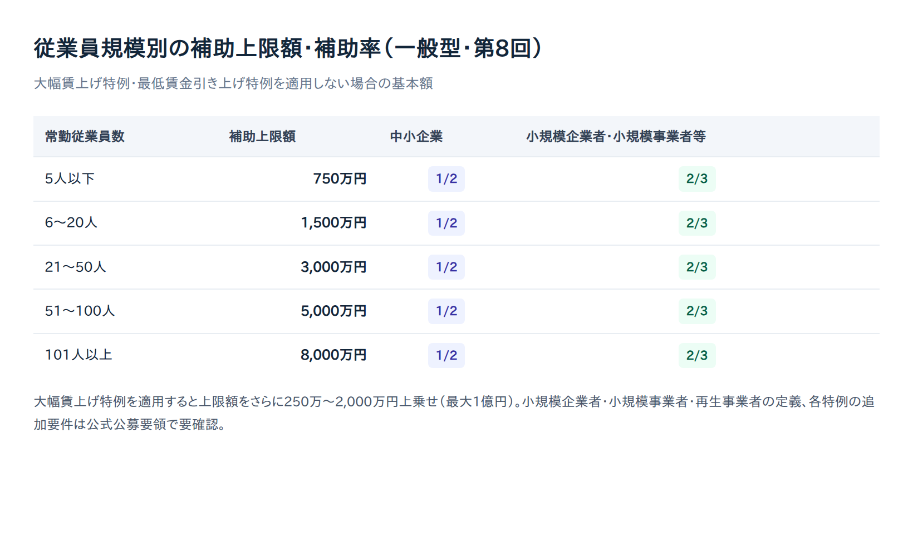Click the 1,500万円 amount cell
913x537 pixels.
(333, 223)
